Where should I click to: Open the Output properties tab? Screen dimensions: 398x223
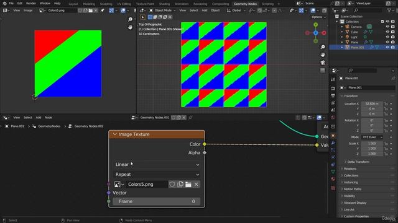coord(333,96)
